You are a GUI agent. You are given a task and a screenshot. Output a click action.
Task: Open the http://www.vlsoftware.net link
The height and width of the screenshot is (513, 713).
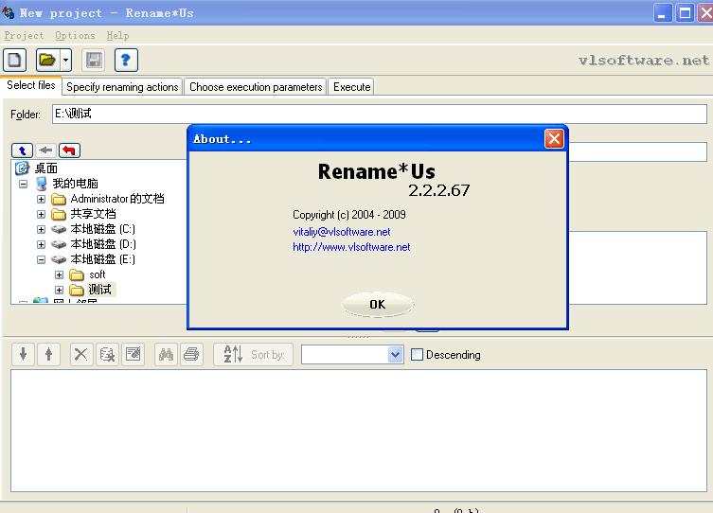pyautogui.click(x=351, y=247)
